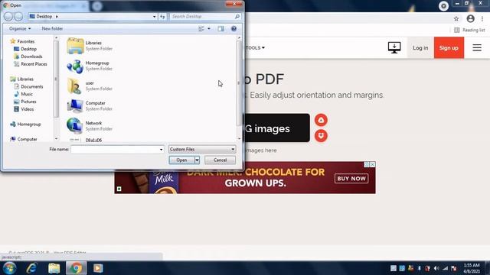Click the black JPG images upload button
The image size is (490, 275).
click(277, 128)
